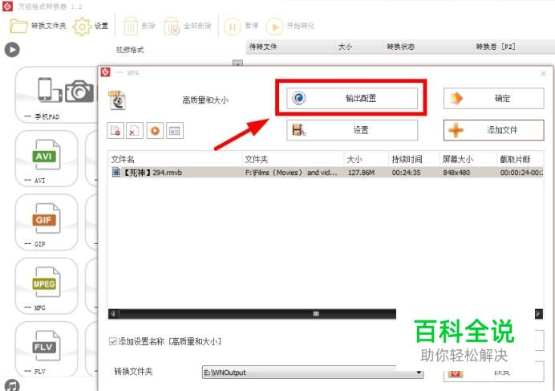
Task: Click the 127.86M size cell
Action: pos(361,173)
